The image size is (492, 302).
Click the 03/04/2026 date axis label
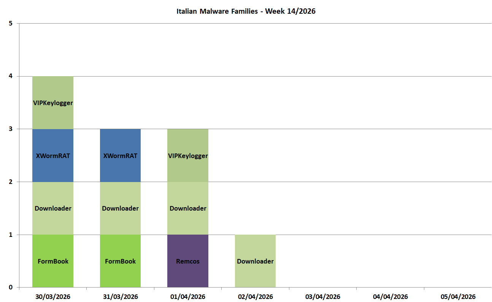(x=323, y=297)
